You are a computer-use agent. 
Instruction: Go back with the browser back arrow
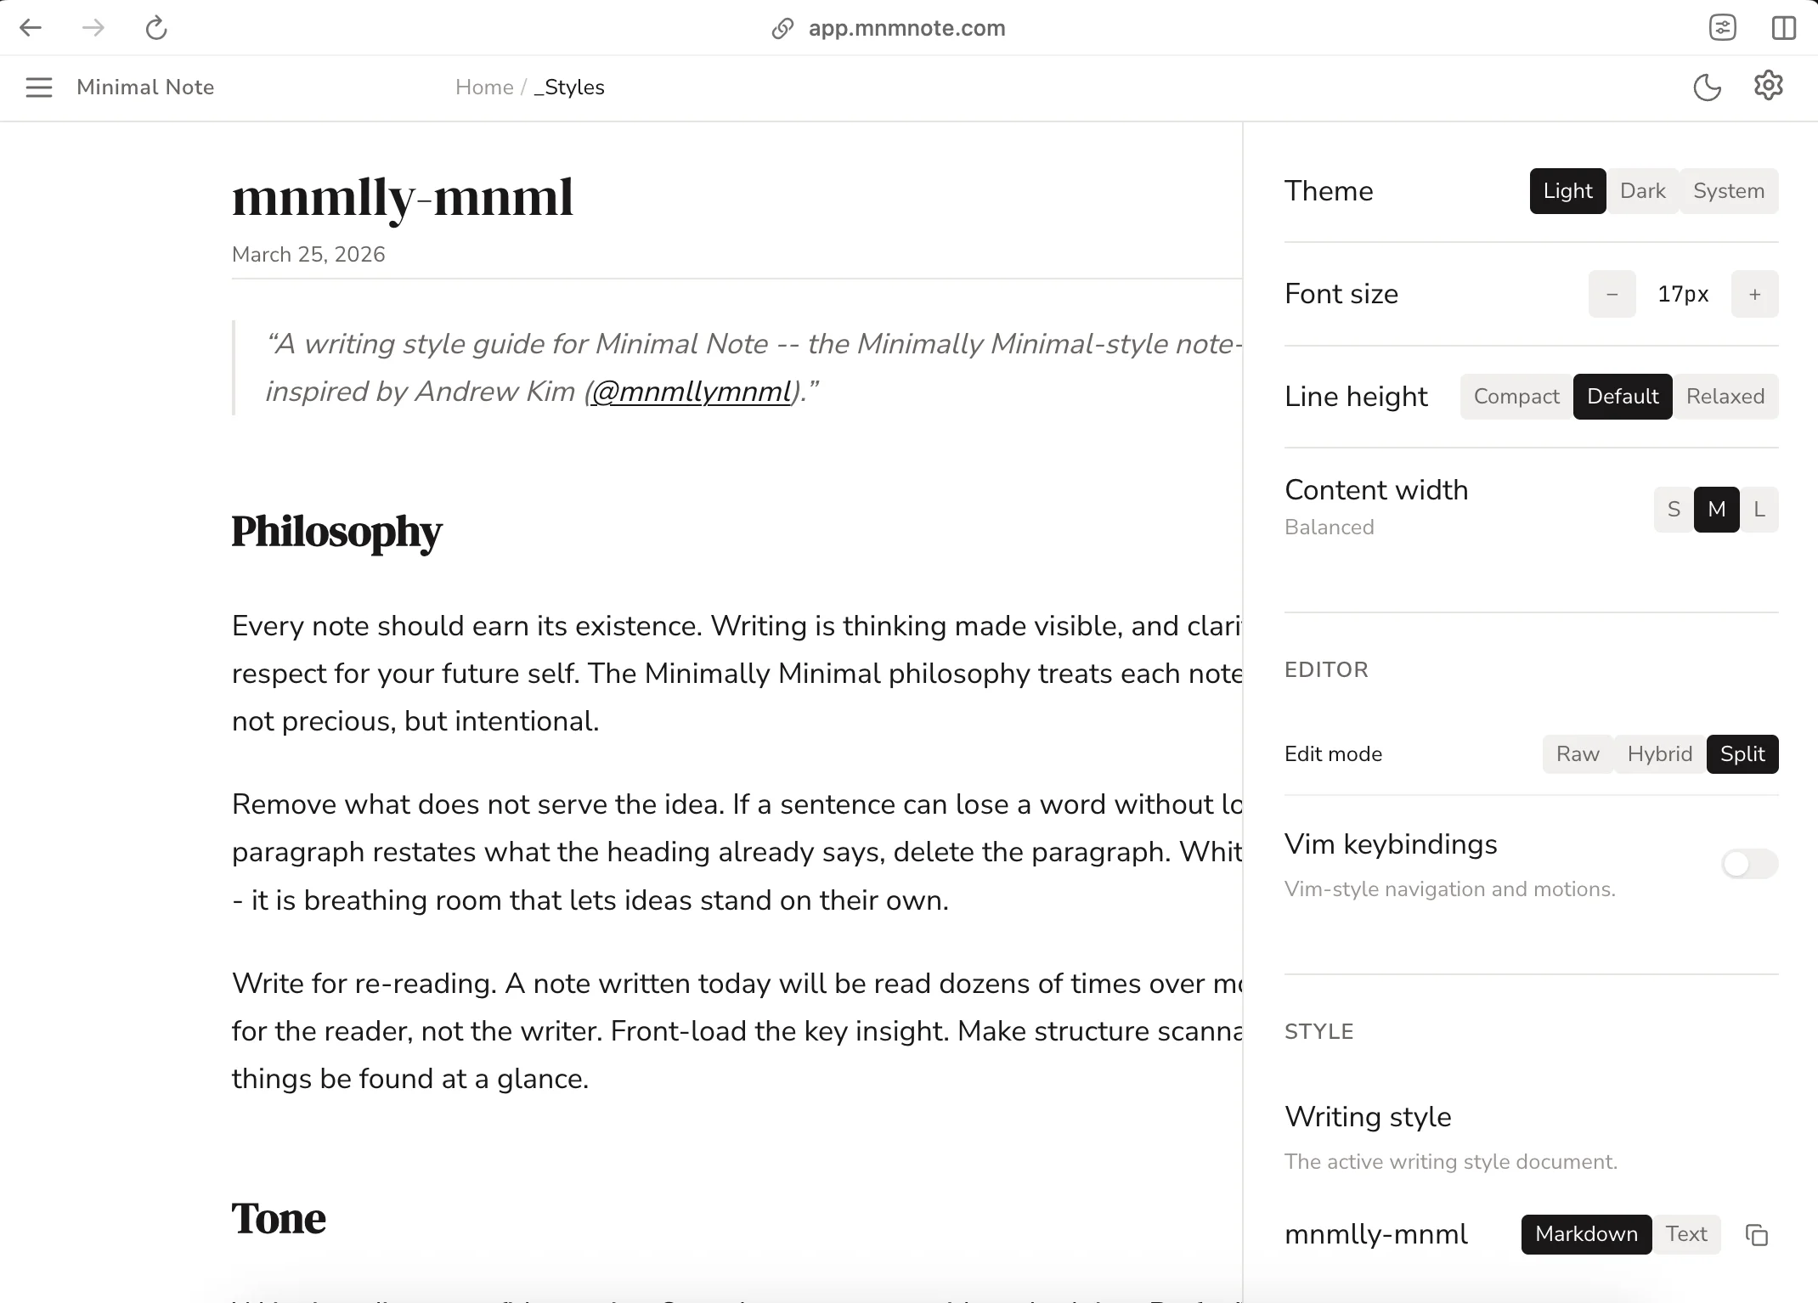pos(31,28)
